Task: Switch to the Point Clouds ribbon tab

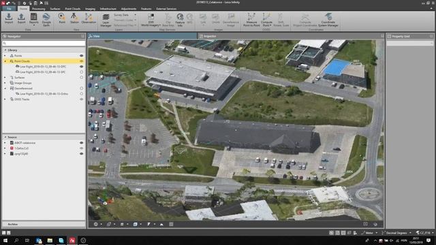Action: 73,9
